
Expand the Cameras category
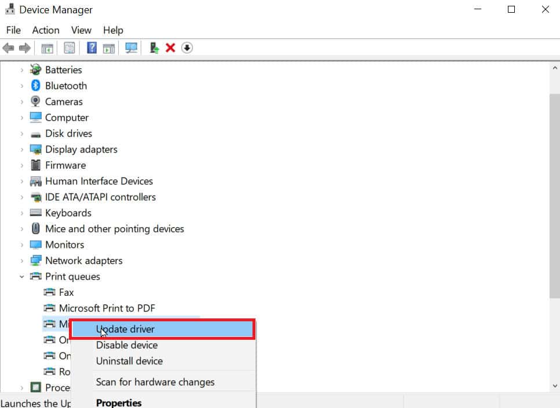point(22,102)
